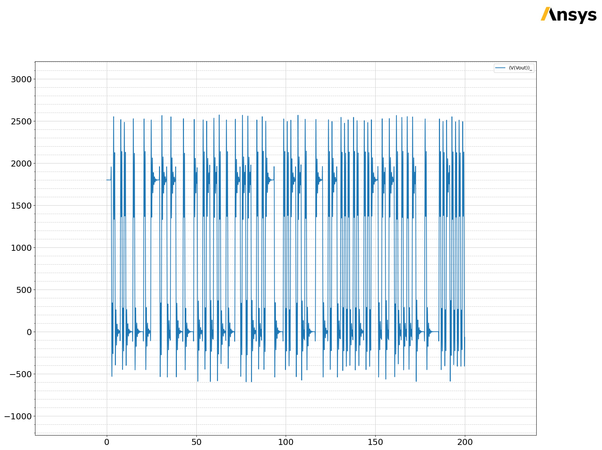Click the y-axis label 500
The height and width of the screenshot is (450, 602).
click(24, 290)
